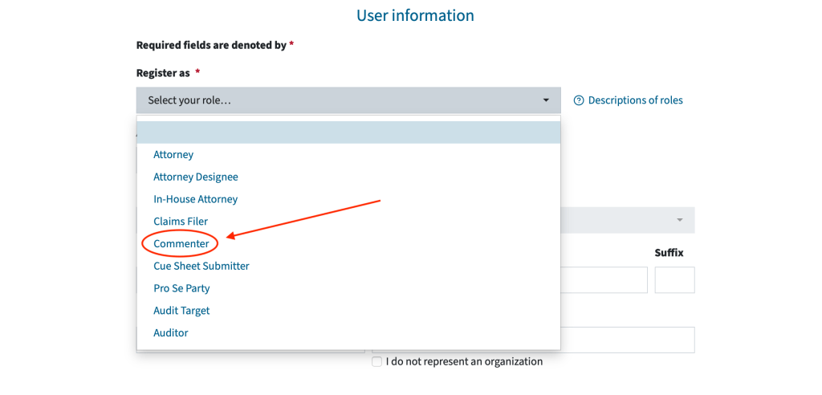
Task: Click the name field left of Suffix
Action: pos(604,280)
